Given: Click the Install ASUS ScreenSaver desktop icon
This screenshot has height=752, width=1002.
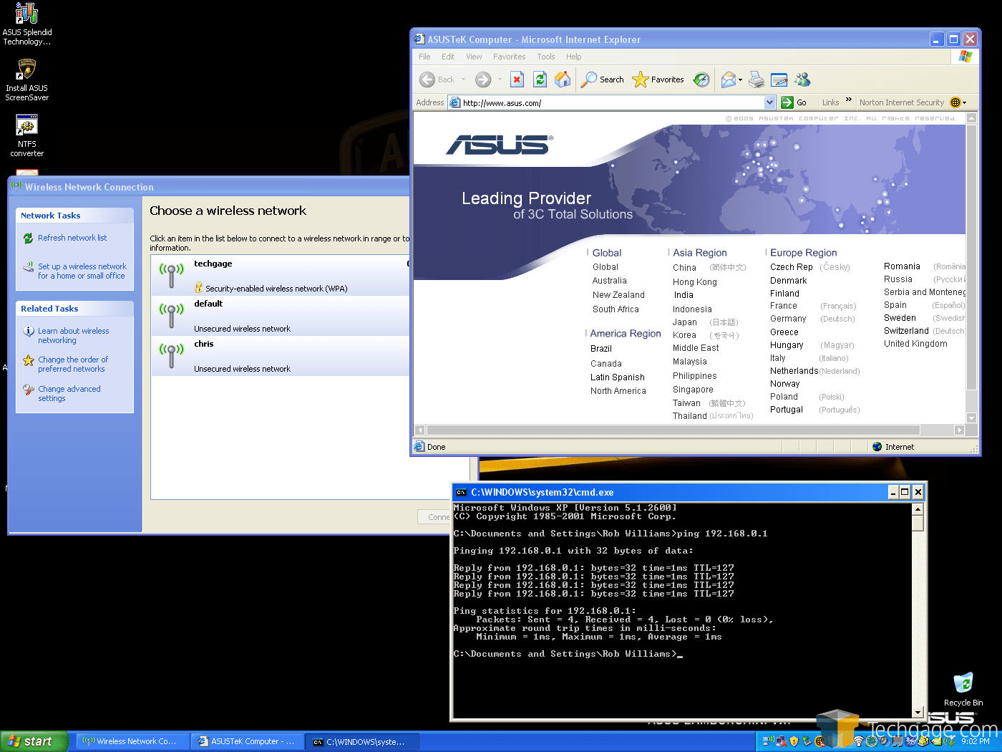Looking at the screenshot, I should (x=27, y=79).
